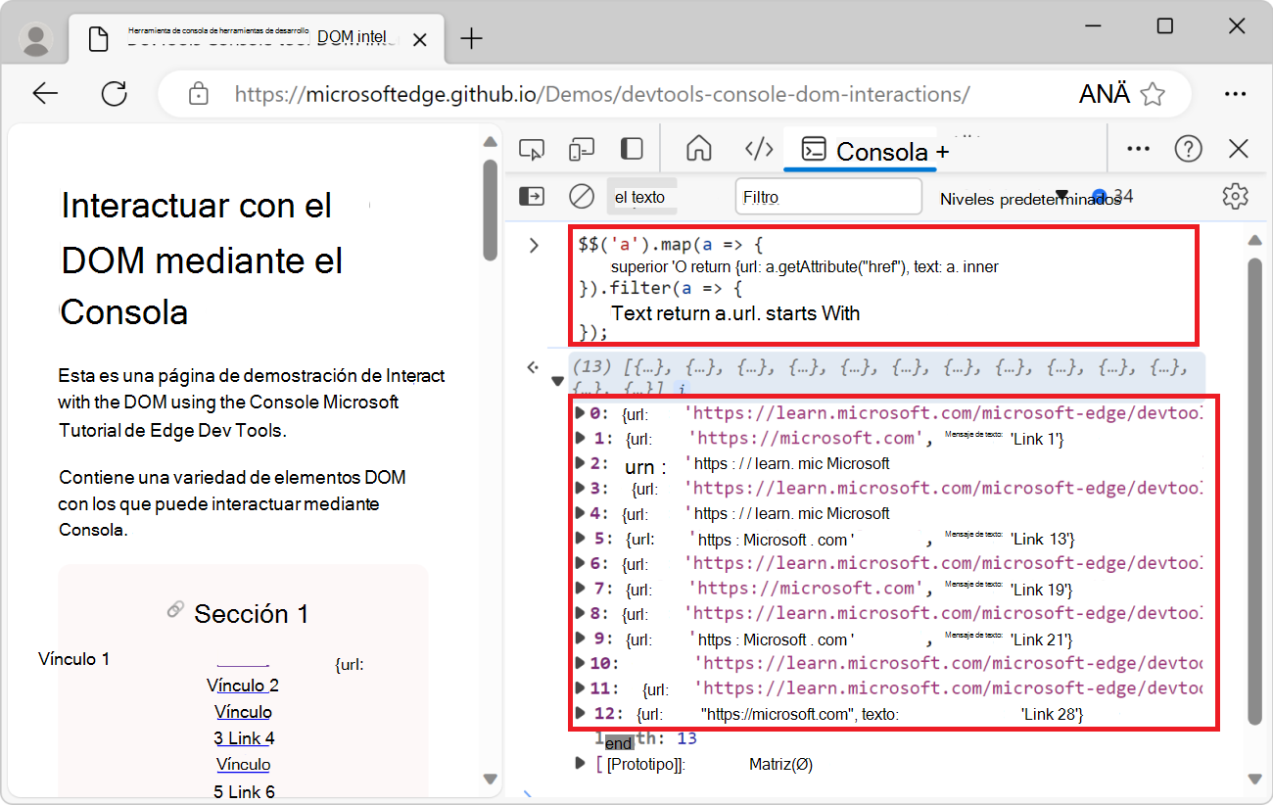Switch to the source code view icon
1273x805 pixels.
[x=759, y=148]
